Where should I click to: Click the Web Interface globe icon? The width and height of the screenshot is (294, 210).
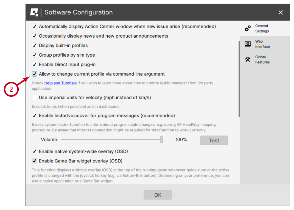(x=248, y=44)
